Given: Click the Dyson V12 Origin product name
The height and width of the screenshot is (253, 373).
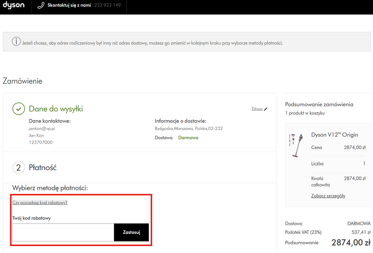Looking at the screenshot, I should (334, 135).
